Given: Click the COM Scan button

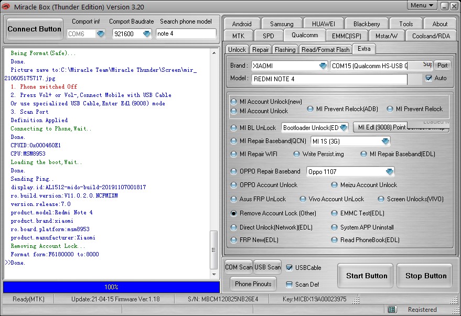Looking at the screenshot, I should pyautogui.click(x=239, y=267).
